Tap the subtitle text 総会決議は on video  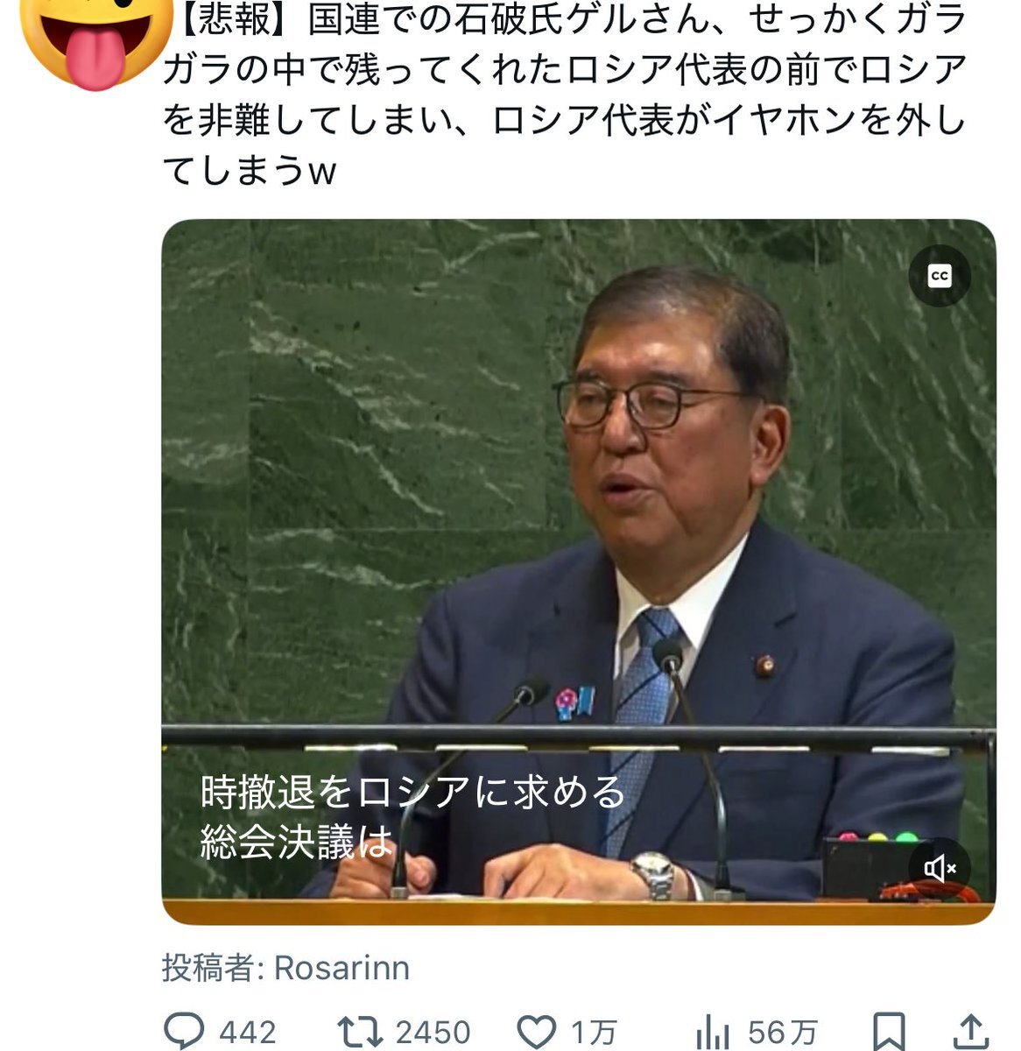[x=297, y=842]
